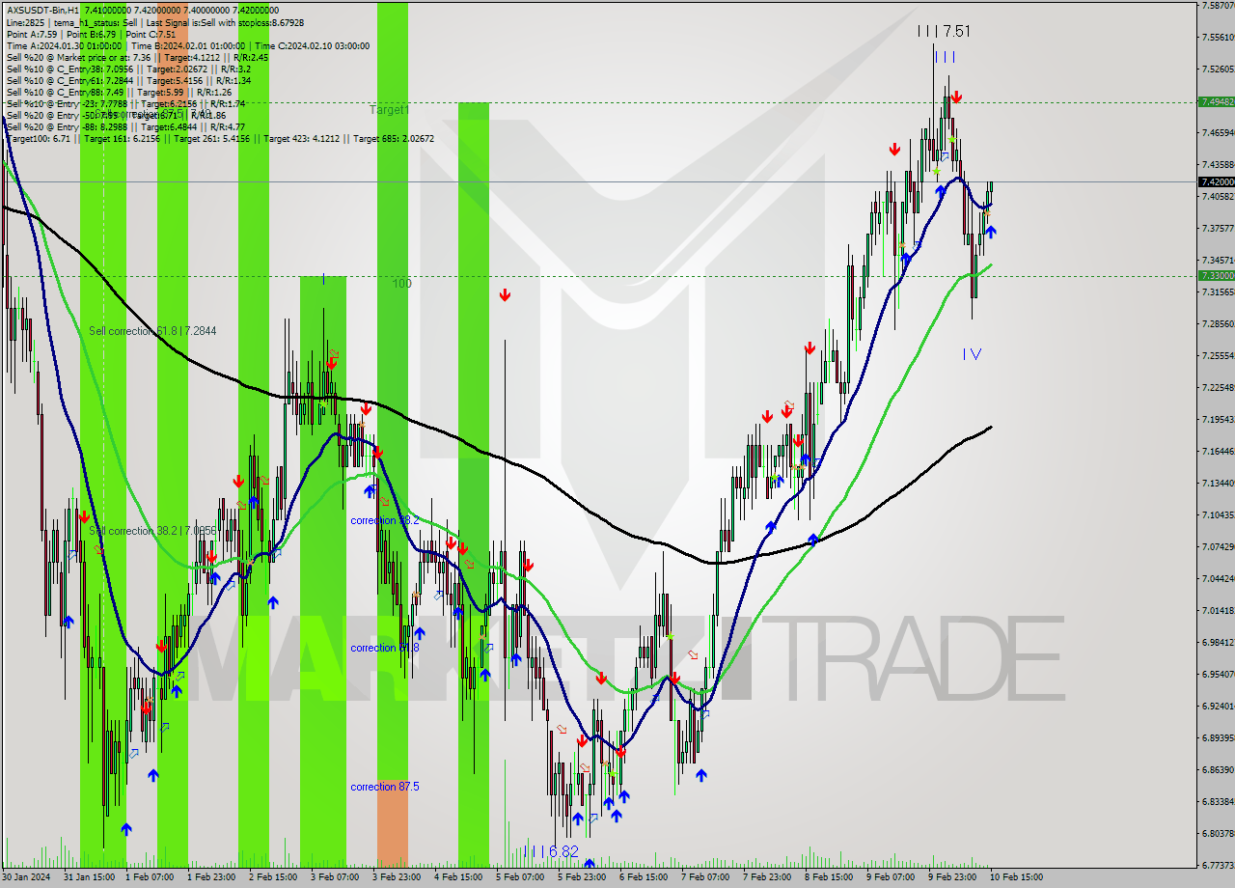Click the black 7.42000 current price tag

coord(1216,181)
